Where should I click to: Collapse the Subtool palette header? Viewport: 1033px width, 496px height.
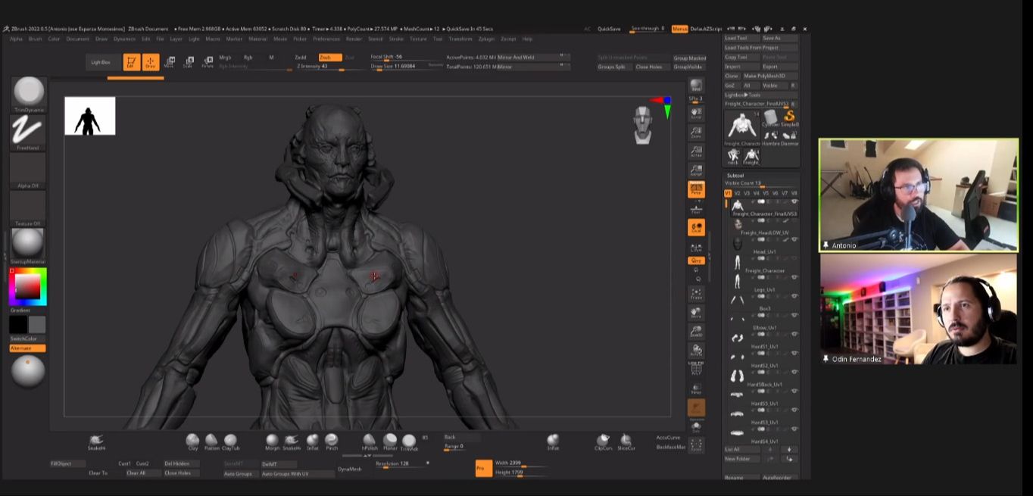tap(735, 175)
